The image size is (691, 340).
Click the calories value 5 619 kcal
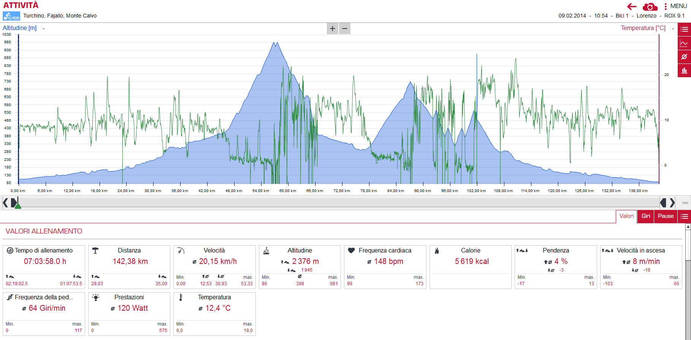[472, 261]
